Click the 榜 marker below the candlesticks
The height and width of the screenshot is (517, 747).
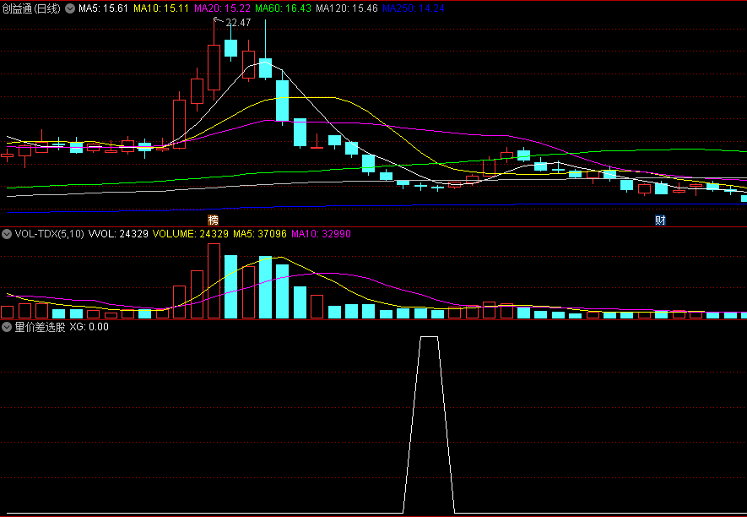[213, 220]
